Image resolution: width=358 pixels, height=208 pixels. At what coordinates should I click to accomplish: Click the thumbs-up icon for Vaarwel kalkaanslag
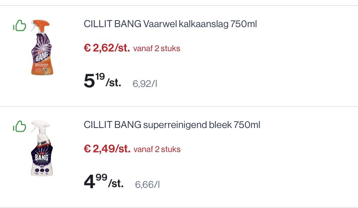click(20, 25)
